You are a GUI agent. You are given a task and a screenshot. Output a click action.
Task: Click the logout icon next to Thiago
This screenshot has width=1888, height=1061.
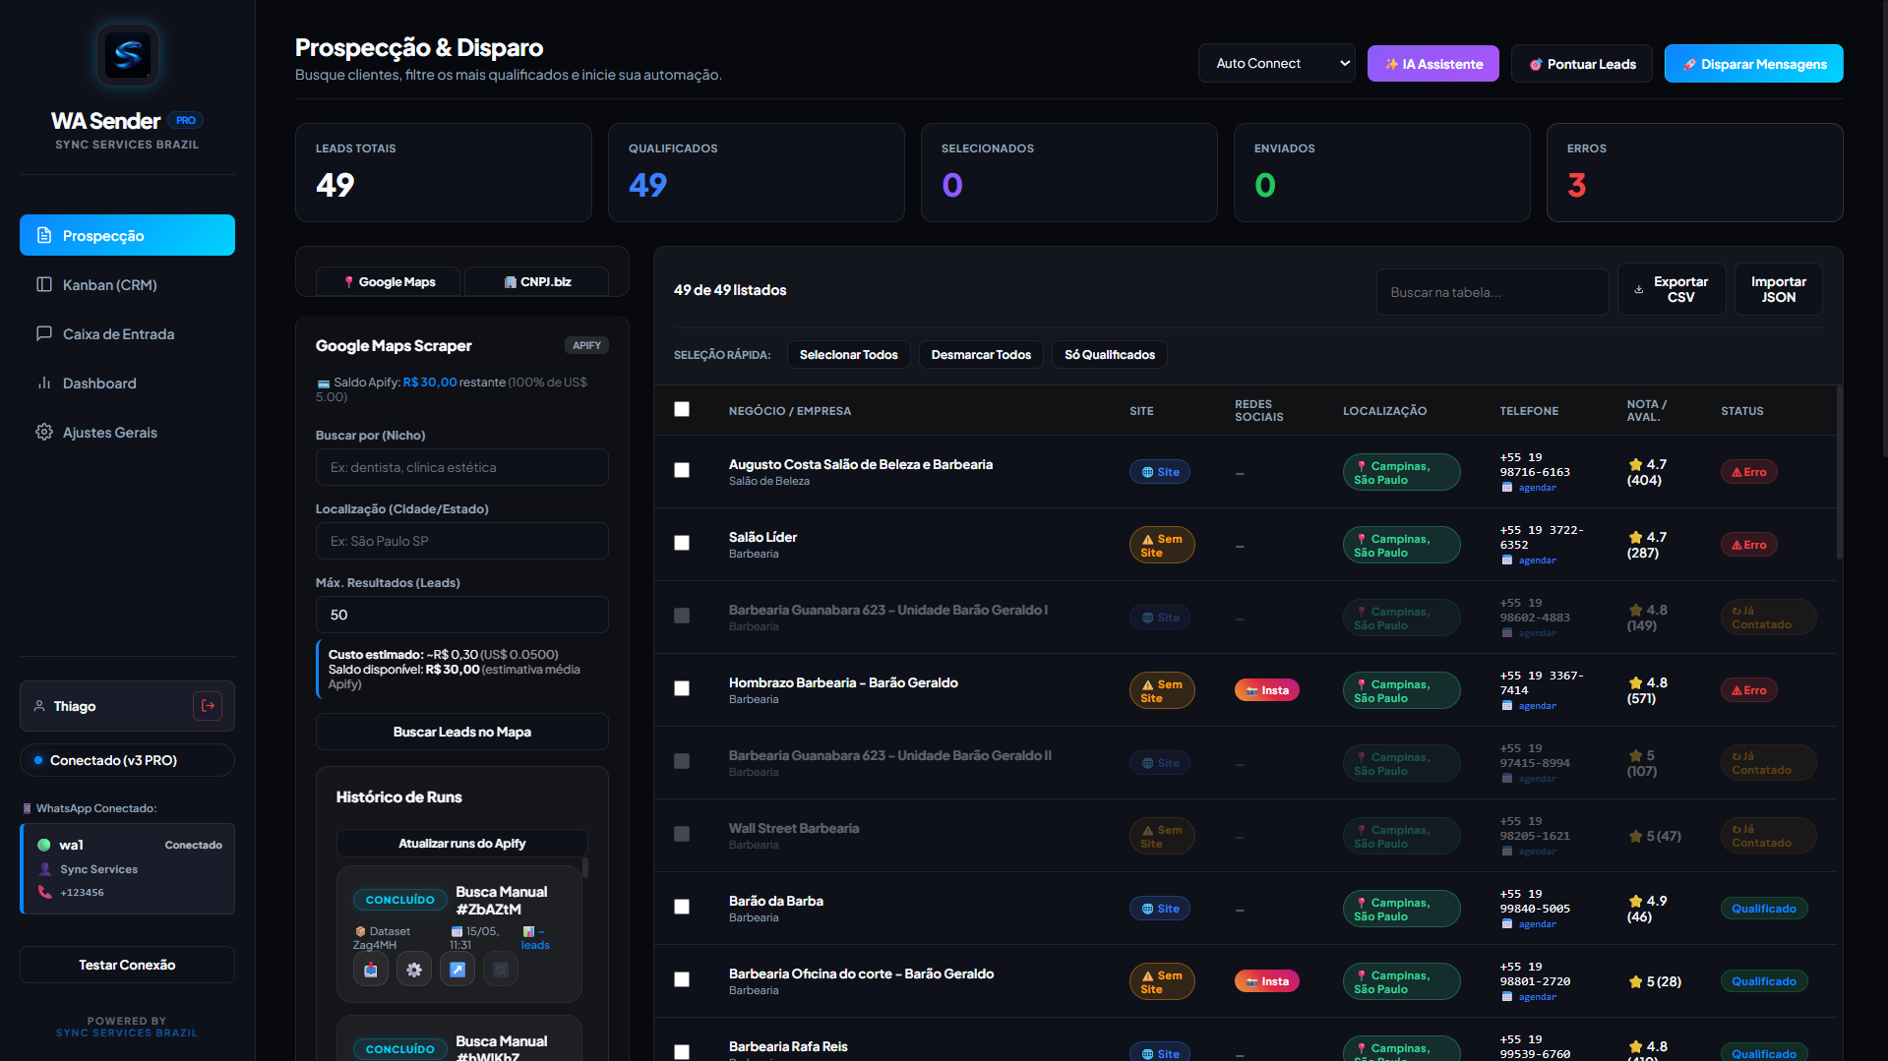tap(208, 706)
